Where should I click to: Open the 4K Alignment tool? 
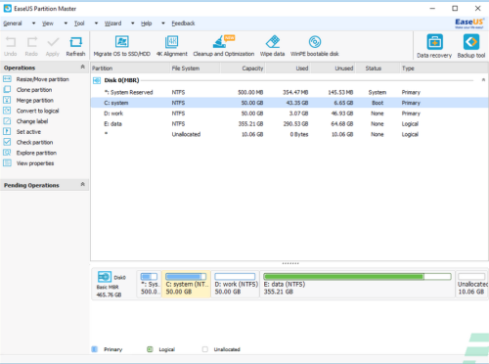172,46
